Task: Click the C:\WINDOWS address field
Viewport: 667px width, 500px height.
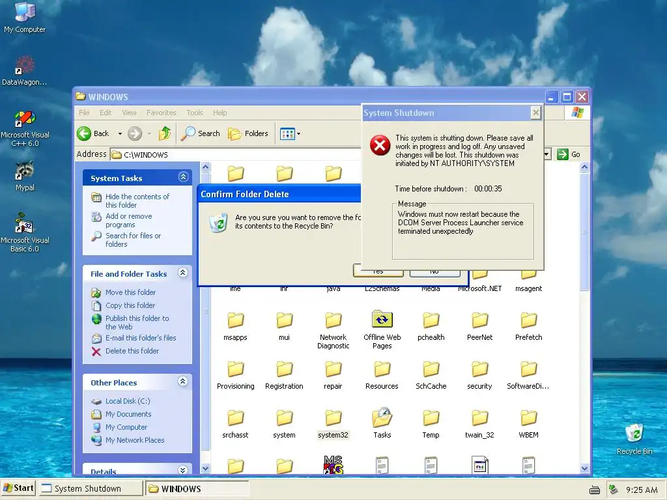Action: tap(236, 155)
